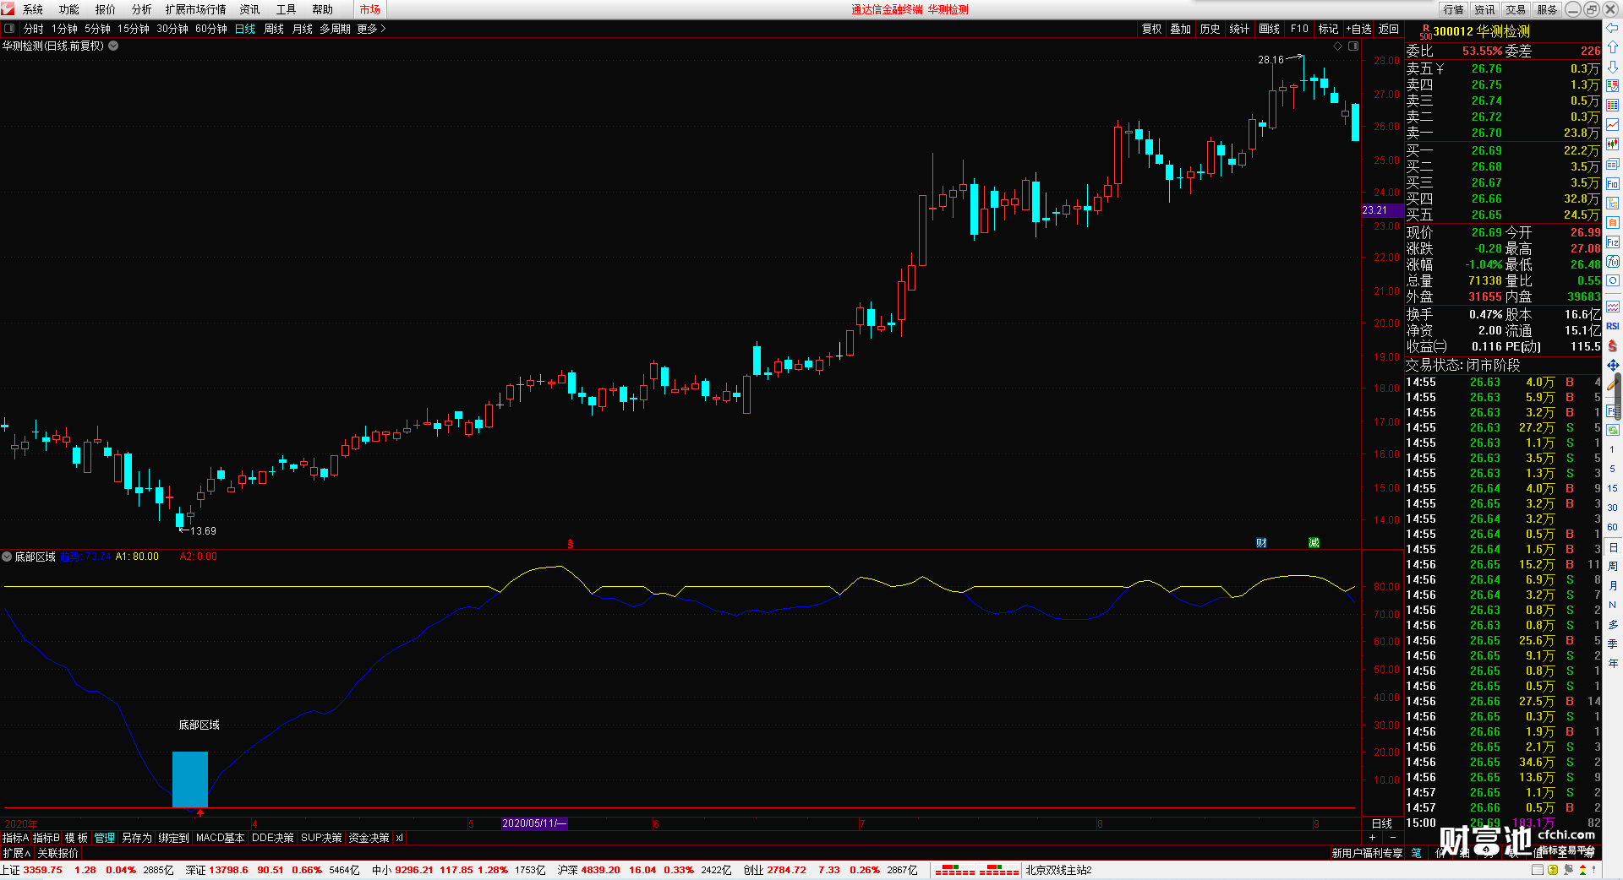Click the 北京双线主站2 server status
The height and width of the screenshot is (880, 1623).
click(1058, 870)
